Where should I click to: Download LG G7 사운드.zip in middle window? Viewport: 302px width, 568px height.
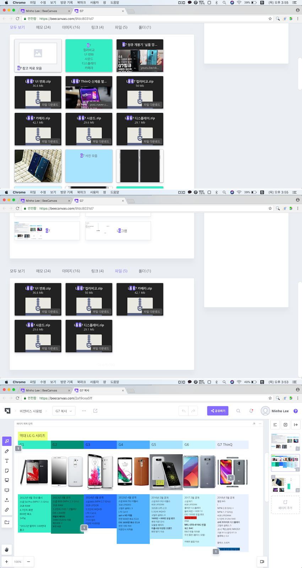(50, 348)
